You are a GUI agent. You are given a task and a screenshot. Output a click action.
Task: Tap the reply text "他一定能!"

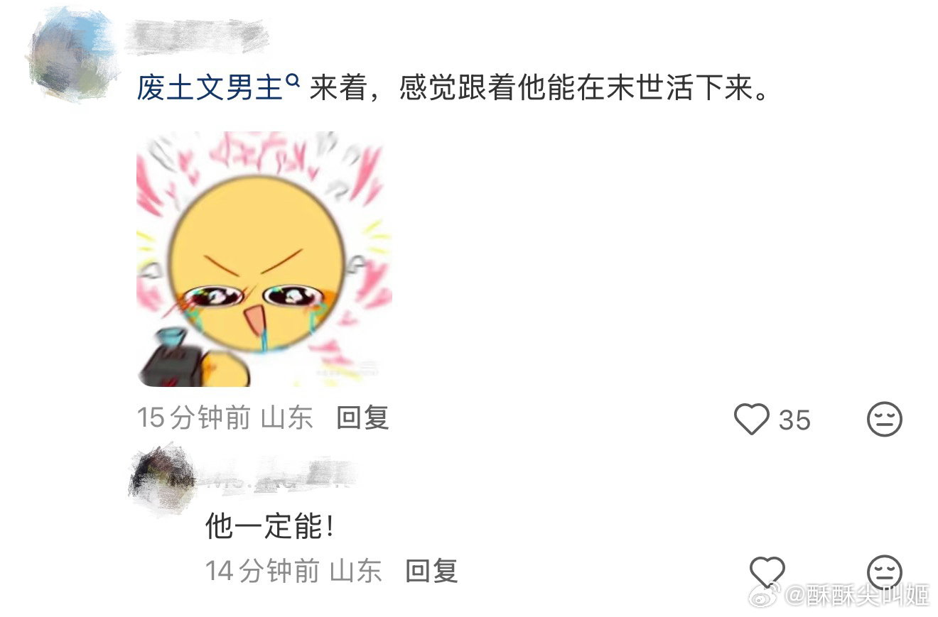pyautogui.click(x=269, y=527)
